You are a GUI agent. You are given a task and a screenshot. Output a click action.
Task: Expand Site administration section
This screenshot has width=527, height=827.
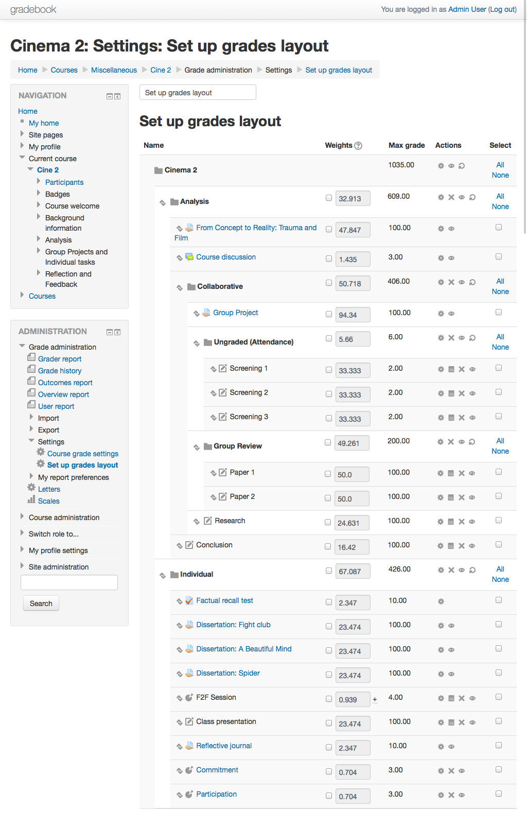click(x=22, y=566)
